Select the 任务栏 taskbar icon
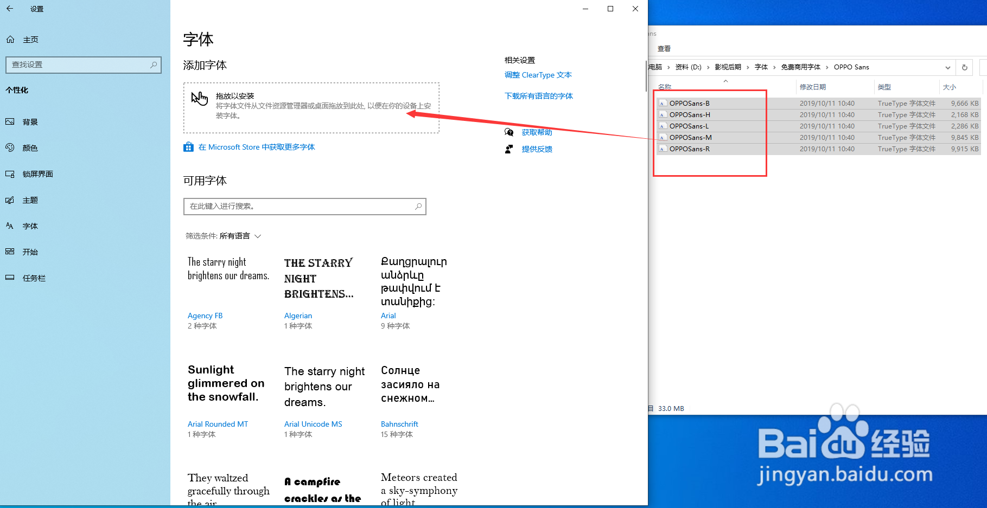The width and height of the screenshot is (987, 508). [x=10, y=278]
